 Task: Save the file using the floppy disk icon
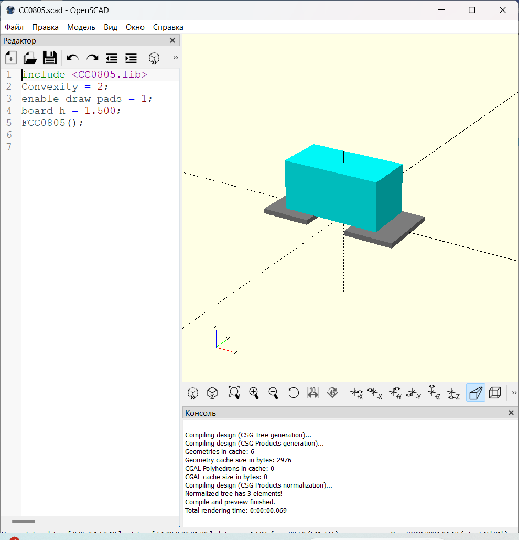(x=49, y=58)
